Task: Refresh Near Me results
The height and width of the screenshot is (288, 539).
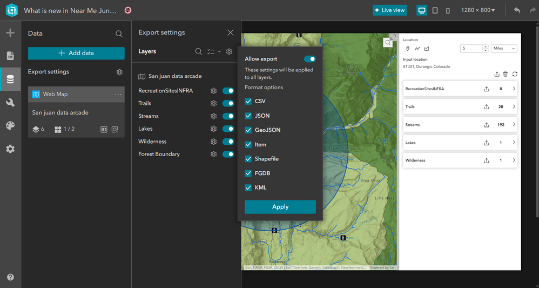Action: tap(515, 74)
